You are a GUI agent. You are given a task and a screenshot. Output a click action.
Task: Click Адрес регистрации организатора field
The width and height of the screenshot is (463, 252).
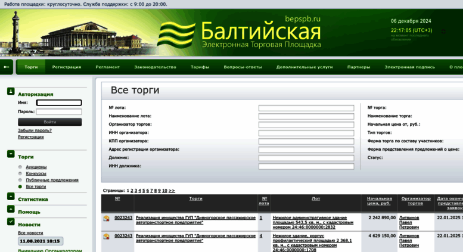[x=306, y=150]
